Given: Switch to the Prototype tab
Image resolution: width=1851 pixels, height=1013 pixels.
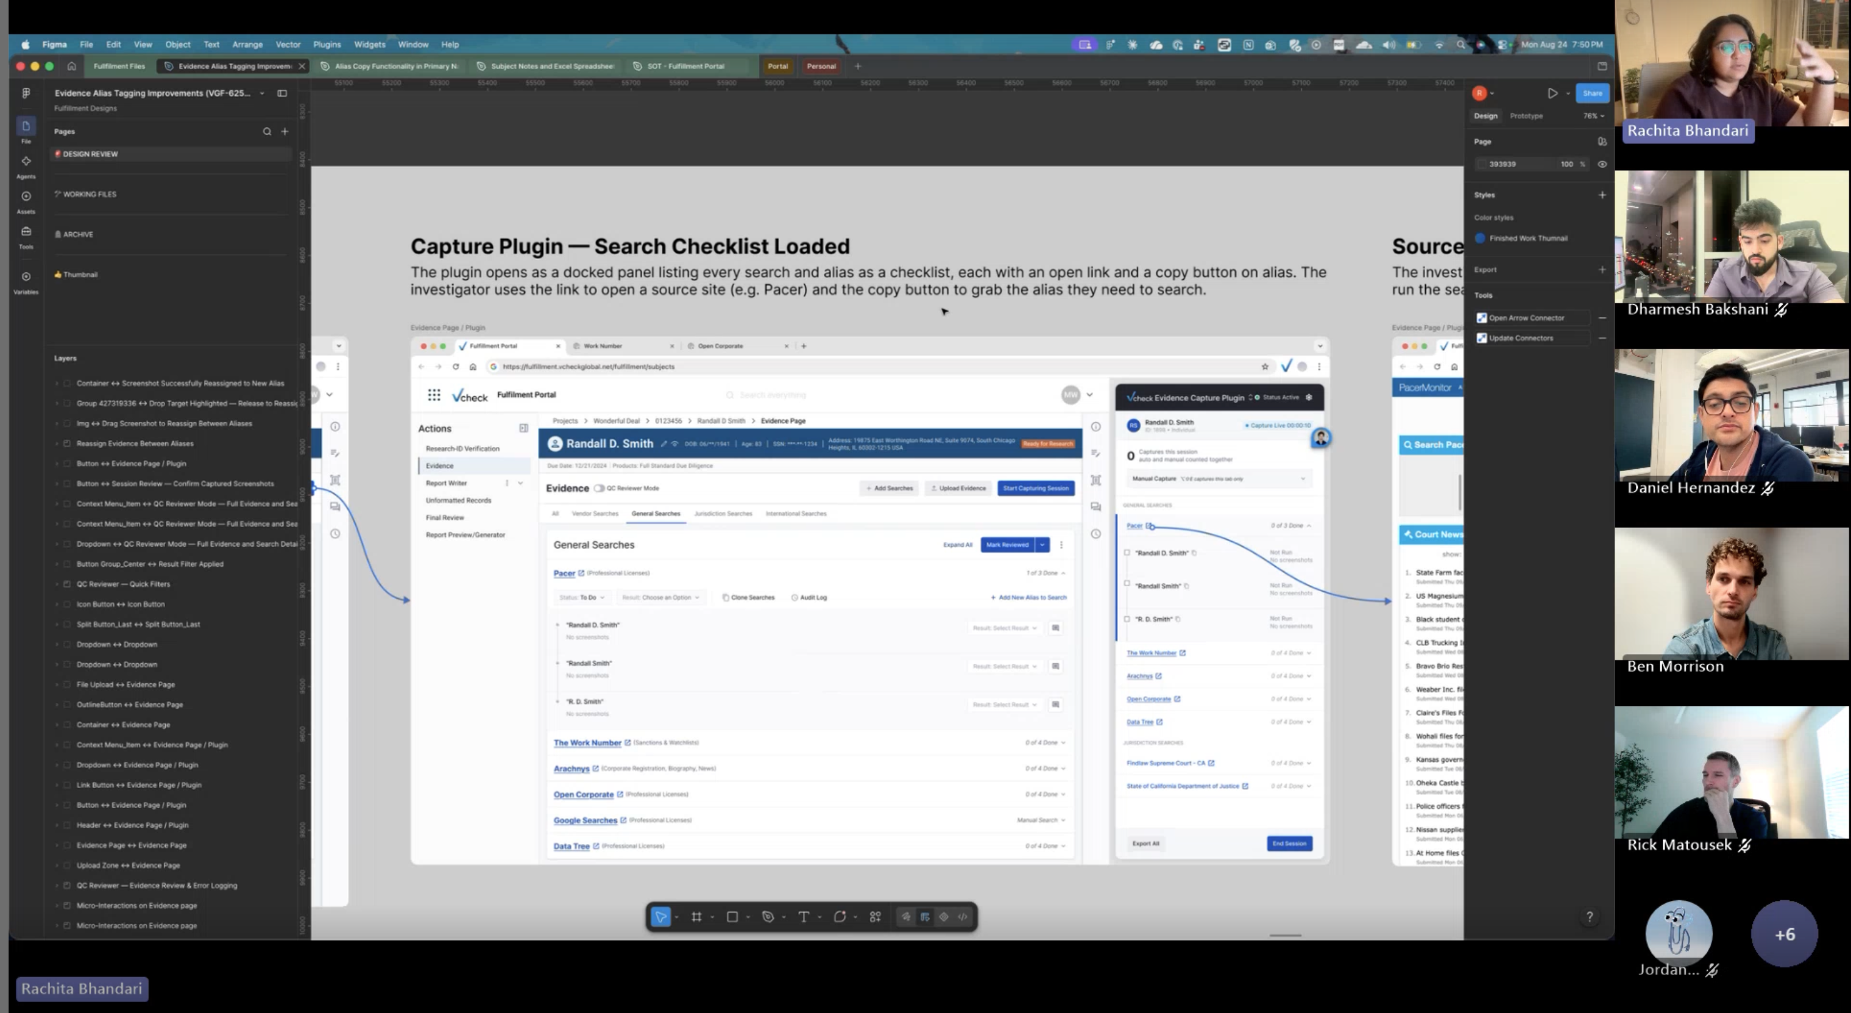Looking at the screenshot, I should pos(1526,116).
